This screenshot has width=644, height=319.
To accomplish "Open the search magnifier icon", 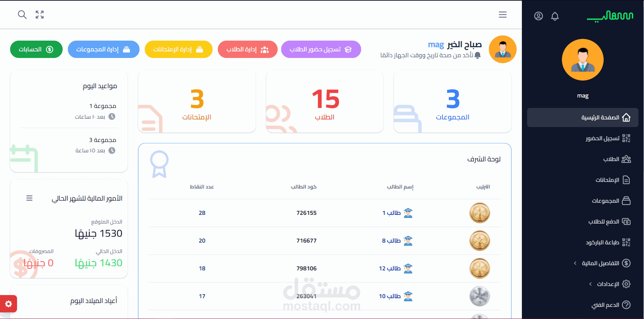I will tap(22, 15).
